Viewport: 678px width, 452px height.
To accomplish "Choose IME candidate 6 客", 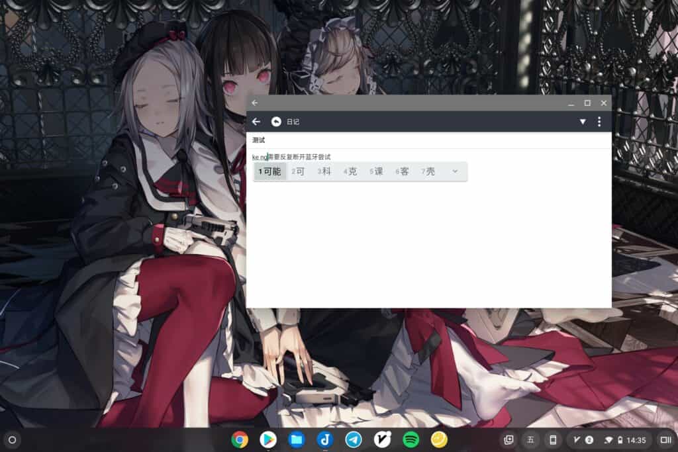I will pyautogui.click(x=402, y=171).
